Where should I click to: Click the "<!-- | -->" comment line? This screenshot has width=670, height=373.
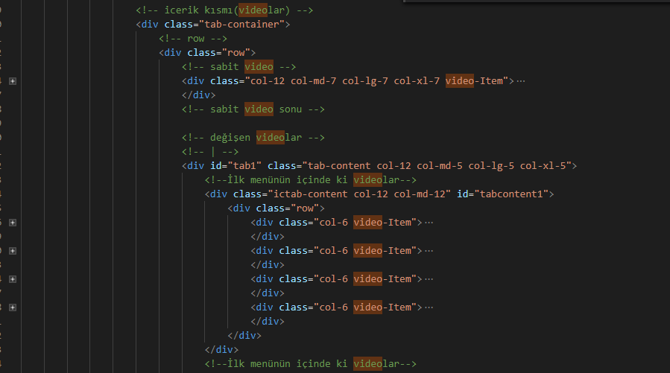210,151
